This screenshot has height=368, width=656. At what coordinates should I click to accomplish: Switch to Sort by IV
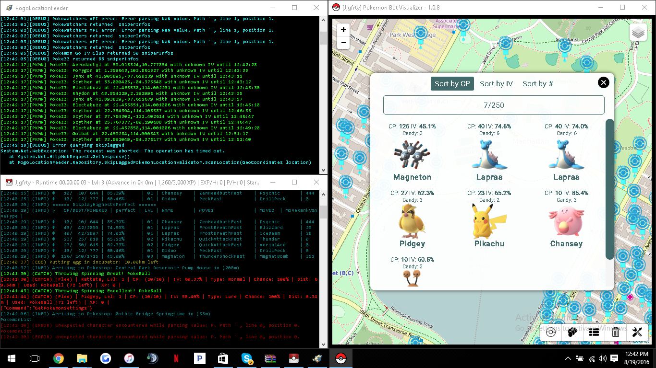497,83
